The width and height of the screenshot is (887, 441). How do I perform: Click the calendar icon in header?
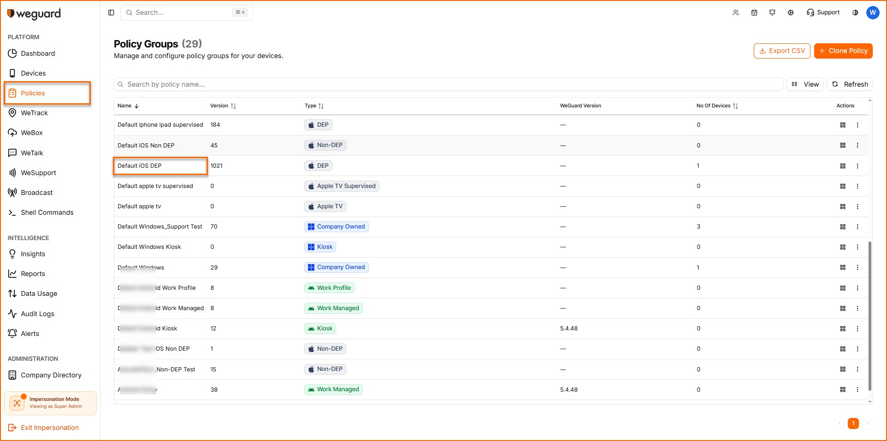click(x=754, y=12)
